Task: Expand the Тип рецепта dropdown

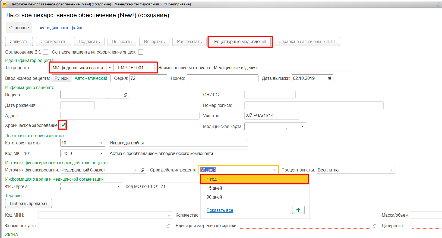Action: [x=109, y=68]
